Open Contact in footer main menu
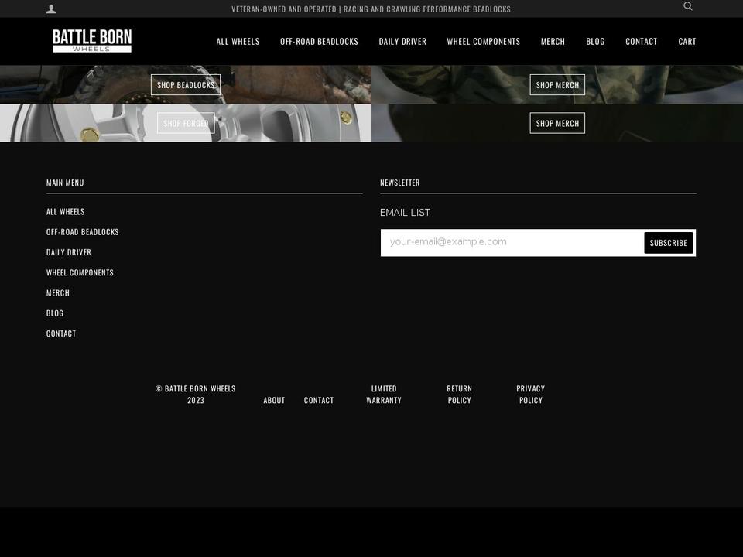Image resolution: width=743 pixels, height=557 pixels. [x=61, y=334]
